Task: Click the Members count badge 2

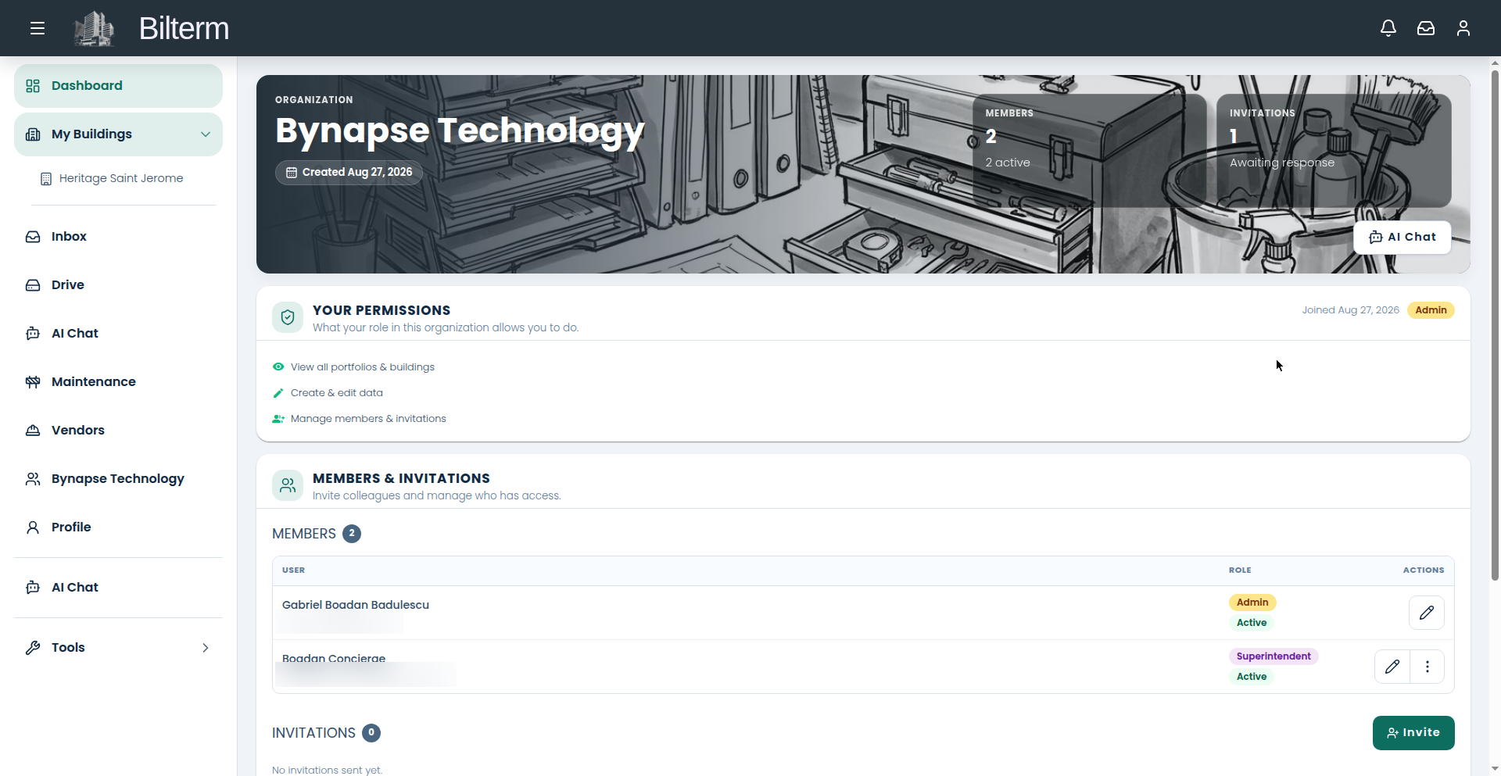Action: [352, 534]
